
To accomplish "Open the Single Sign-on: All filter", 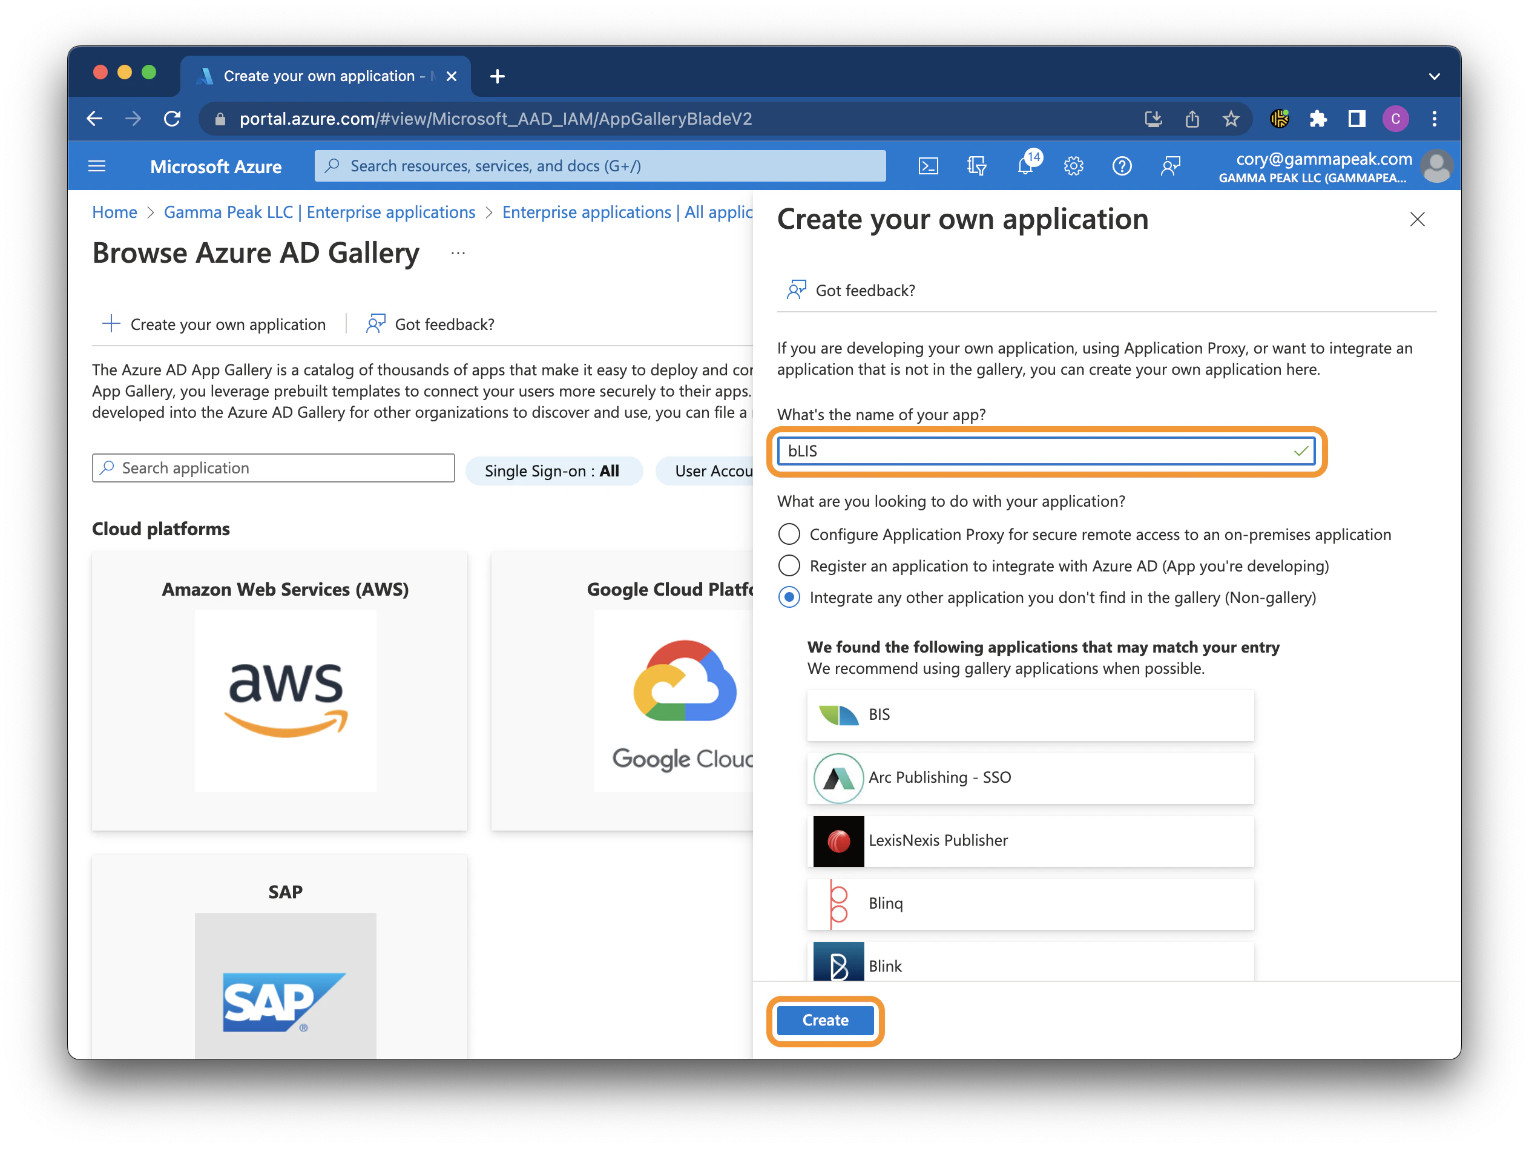I will 554,471.
